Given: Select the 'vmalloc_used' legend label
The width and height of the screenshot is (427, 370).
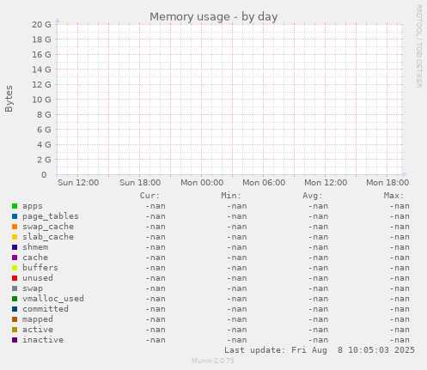Looking at the screenshot, I should tap(53, 299).
